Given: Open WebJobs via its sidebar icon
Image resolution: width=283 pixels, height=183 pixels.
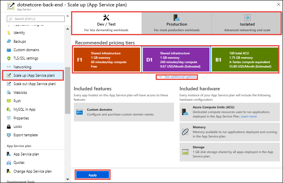Looking at the screenshot, I should 9,92.
